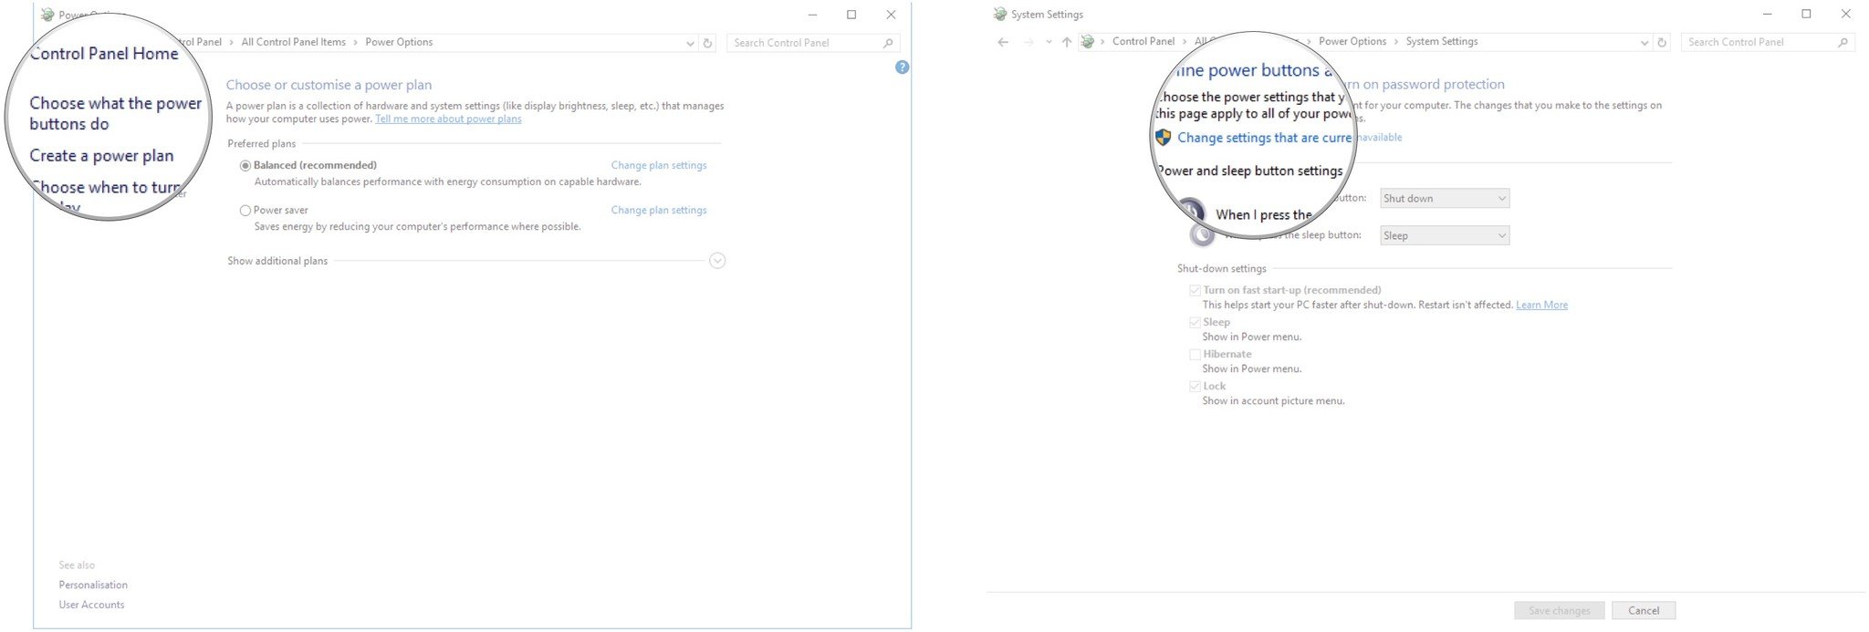
Task: Toggle Turn on fast start-up checkbox
Action: click(1195, 291)
